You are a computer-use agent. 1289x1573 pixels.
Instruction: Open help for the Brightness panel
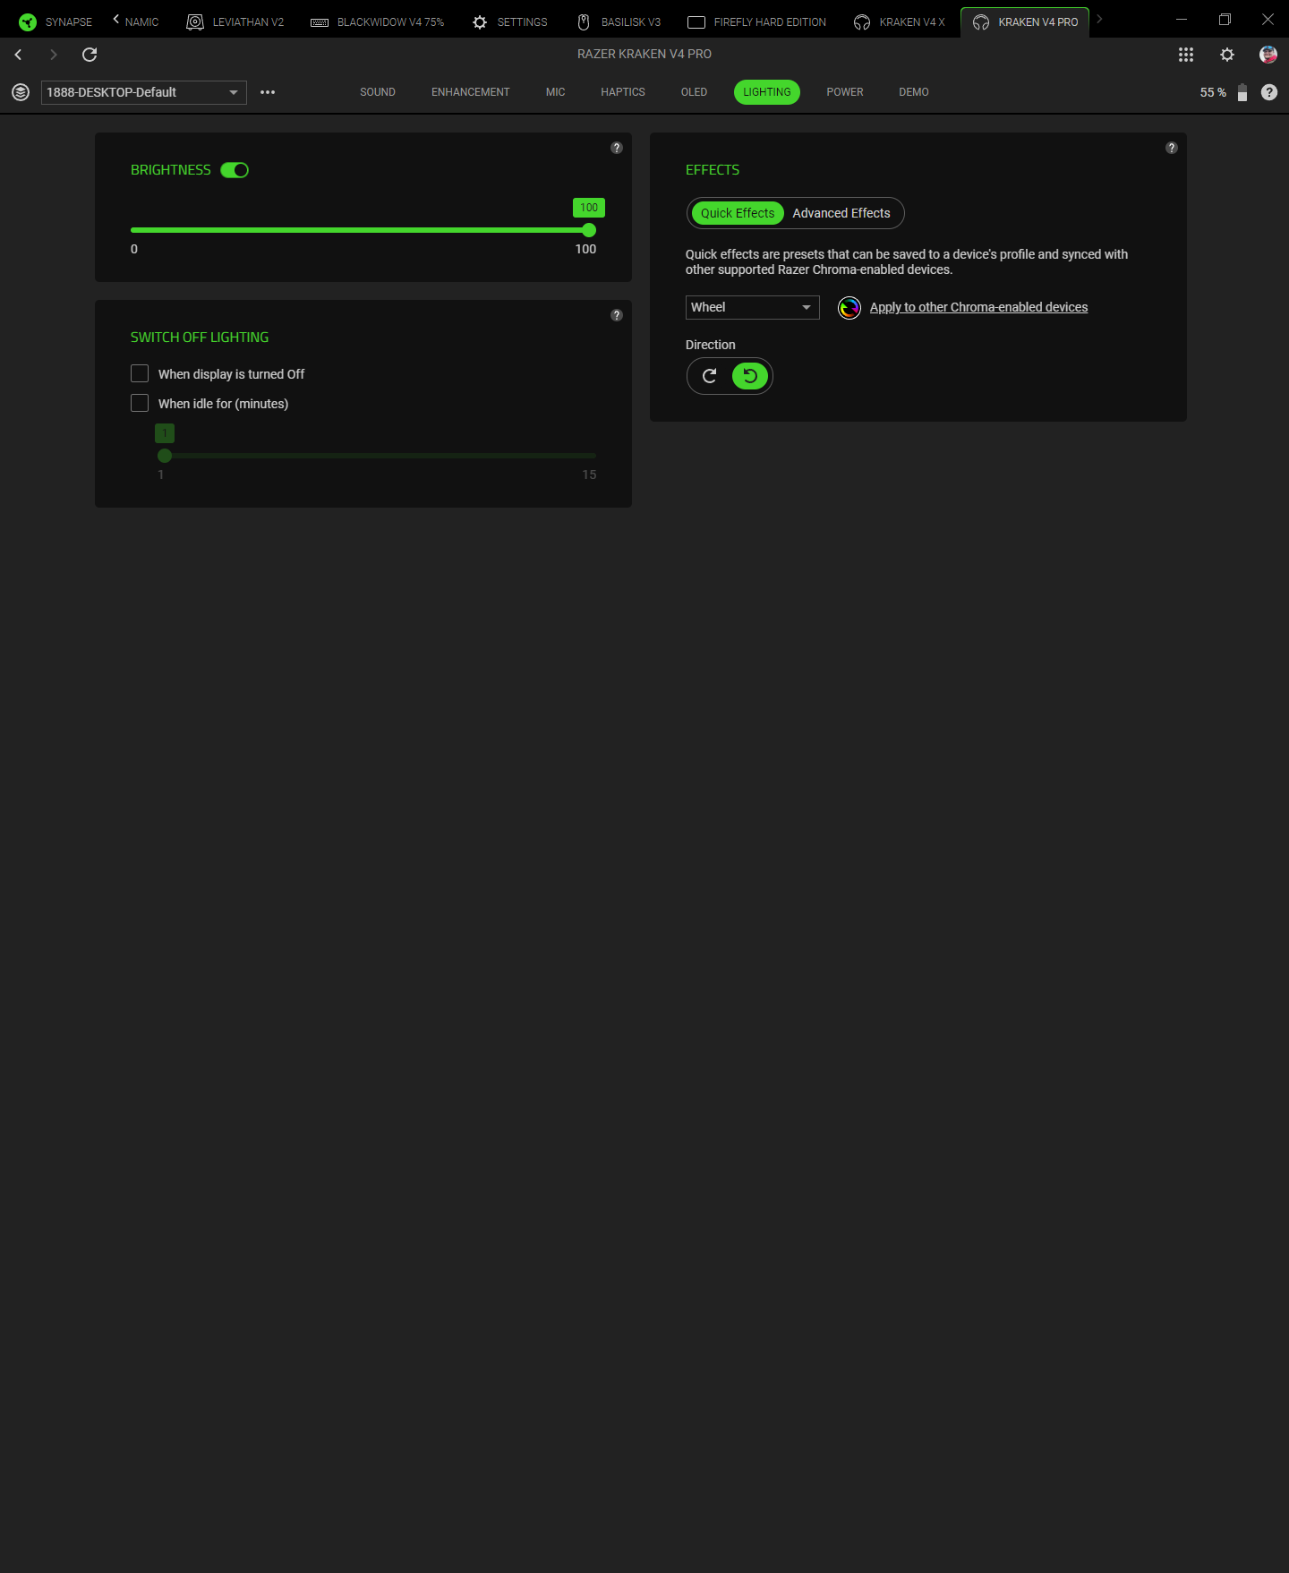click(x=617, y=148)
